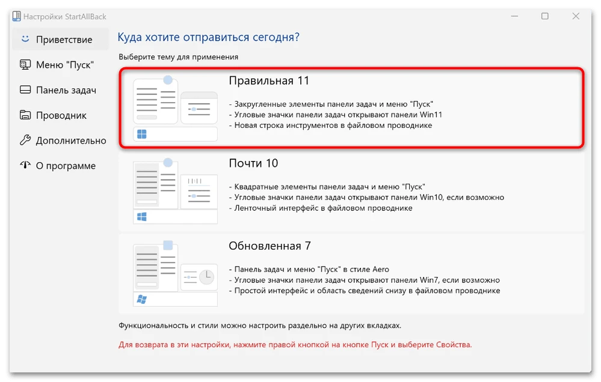Click the wrench icon beside Дополнительно
Viewport: 601px width, 382px height.
click(x=25, y=140)
